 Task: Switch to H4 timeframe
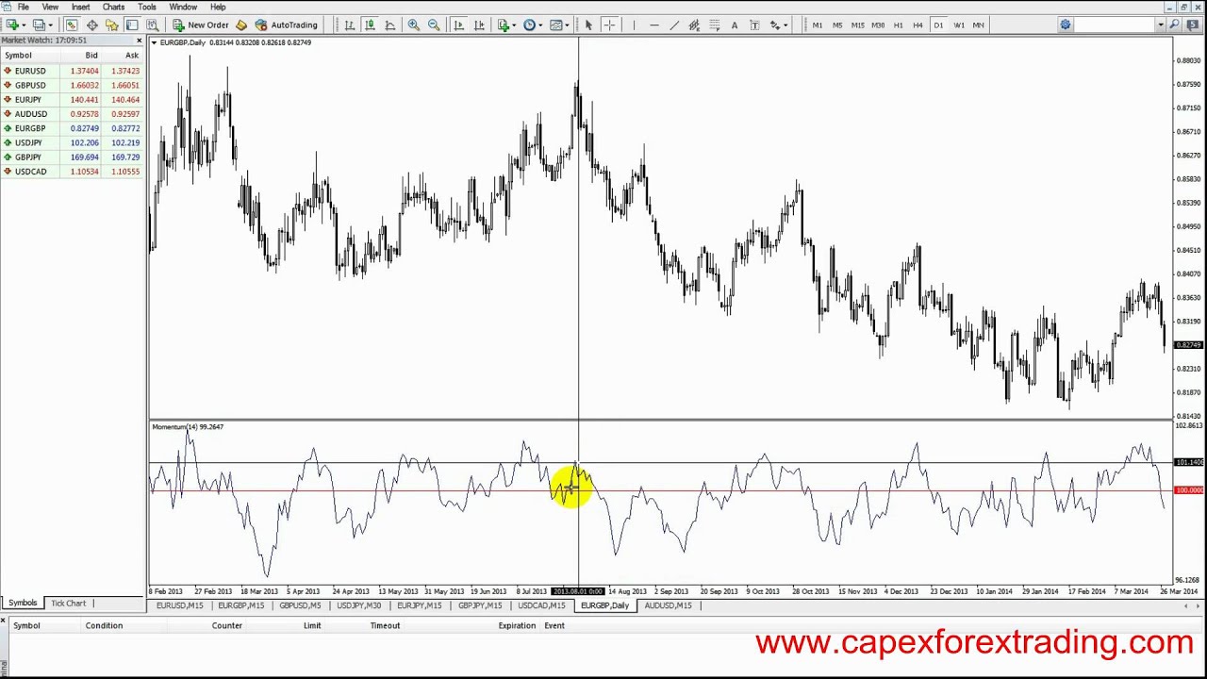coord(918,25)
